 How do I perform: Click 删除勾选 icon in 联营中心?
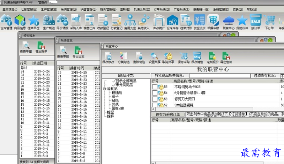(x=139, y=58)
